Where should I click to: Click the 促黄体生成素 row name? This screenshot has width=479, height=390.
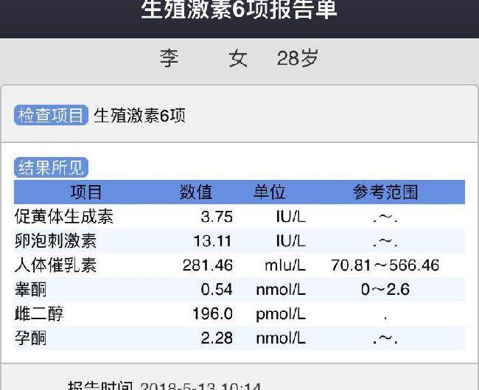pyautogui.click(x=64, y=217)
